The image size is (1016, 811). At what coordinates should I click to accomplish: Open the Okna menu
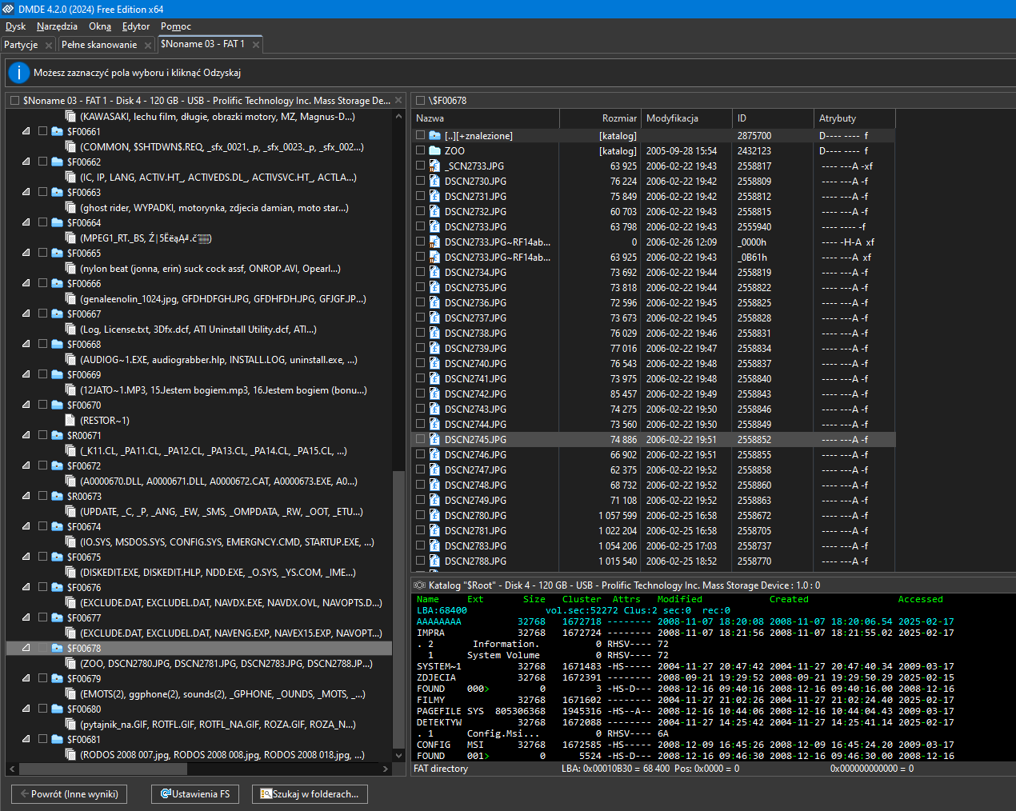click(x=100, y=26)
